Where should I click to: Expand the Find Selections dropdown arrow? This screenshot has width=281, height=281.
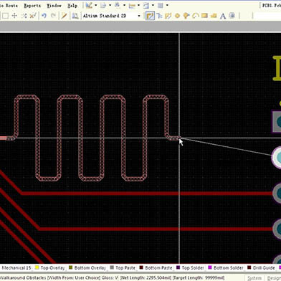pos(124,5)
